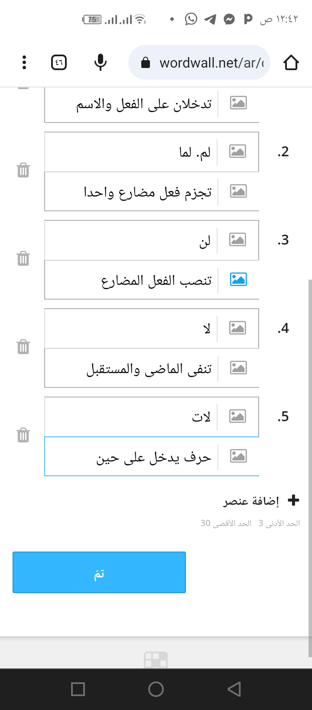The height and width of the screenshot is (710, 312).
Task: Edit the لم. لما text field
Action: [x=131, y=152]
